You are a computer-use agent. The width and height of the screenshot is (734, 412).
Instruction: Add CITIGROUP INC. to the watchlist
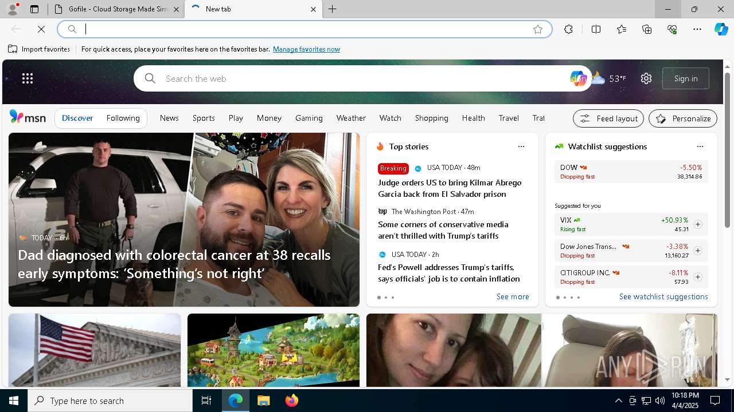(698, 277)
